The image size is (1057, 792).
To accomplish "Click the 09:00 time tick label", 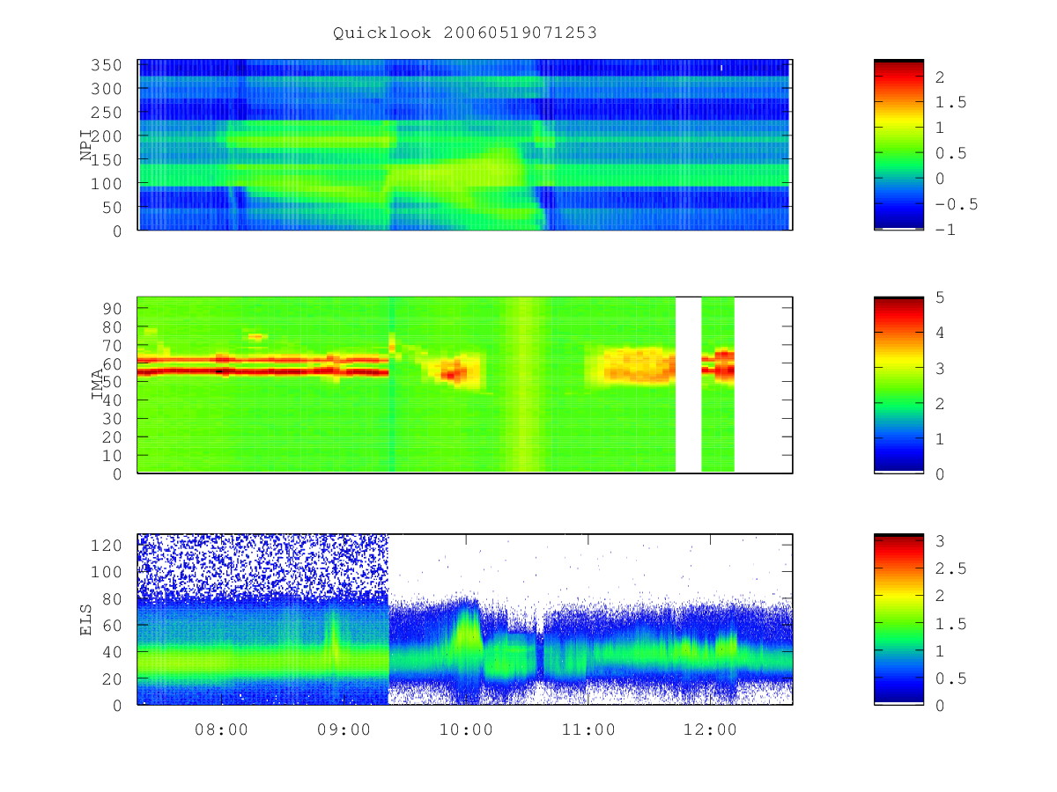I will pyautogui.click(x=344, y=730).
